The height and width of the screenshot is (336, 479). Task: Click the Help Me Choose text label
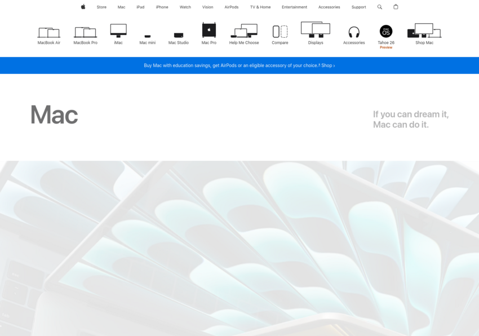pyautogui.click(x=244, y=43)
